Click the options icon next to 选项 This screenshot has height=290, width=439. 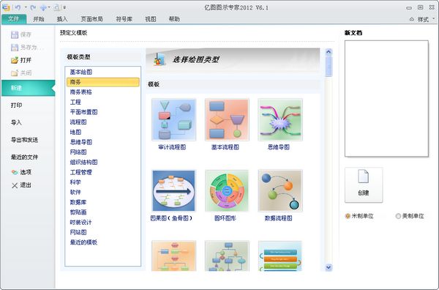pos(15,172)
